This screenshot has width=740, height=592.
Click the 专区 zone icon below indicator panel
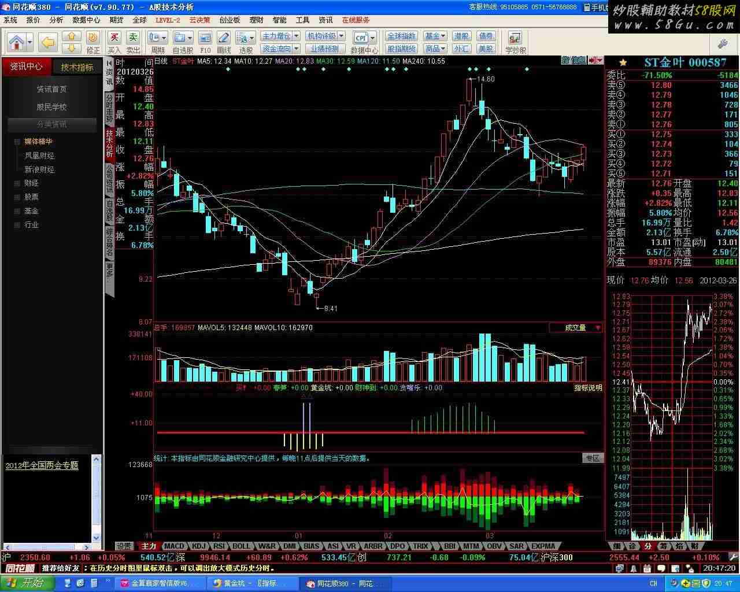pyautogui.click(x=593, y=458)
